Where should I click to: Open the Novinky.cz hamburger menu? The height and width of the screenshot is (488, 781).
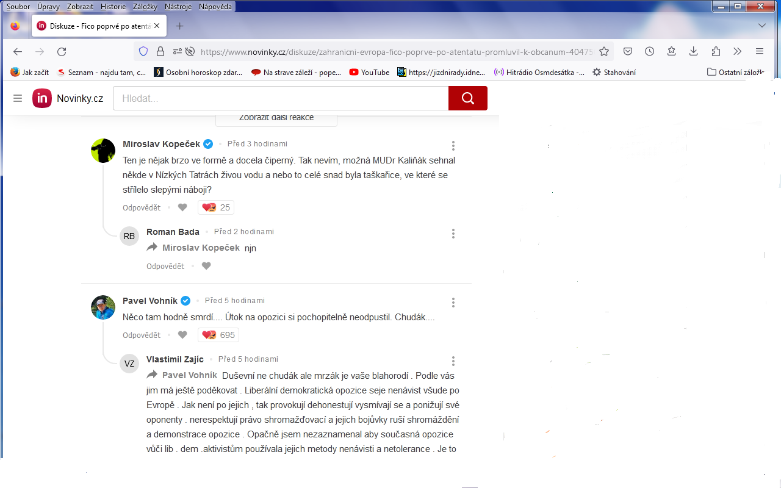18,98
